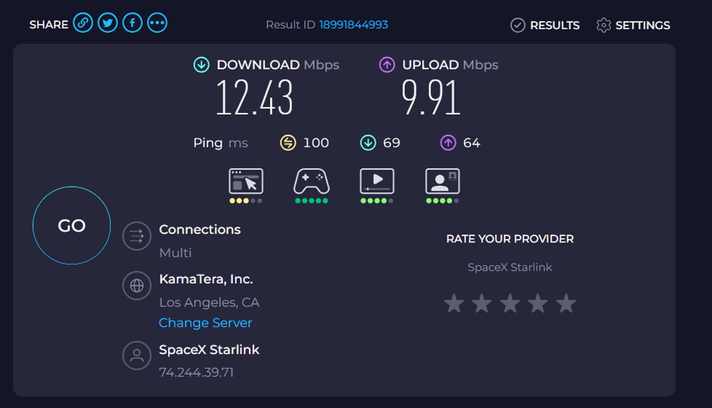This screenshot has width=712, height=408.
Task: Click the video chat icon
Action: point(442,182)
